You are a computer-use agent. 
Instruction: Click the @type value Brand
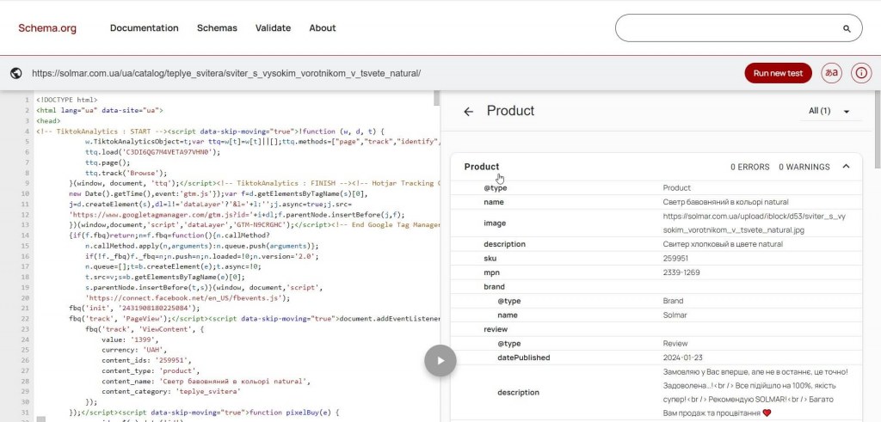click(x=673, y=302)
